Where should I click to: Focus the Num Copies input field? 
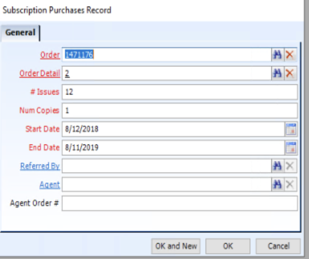[180, 111]
